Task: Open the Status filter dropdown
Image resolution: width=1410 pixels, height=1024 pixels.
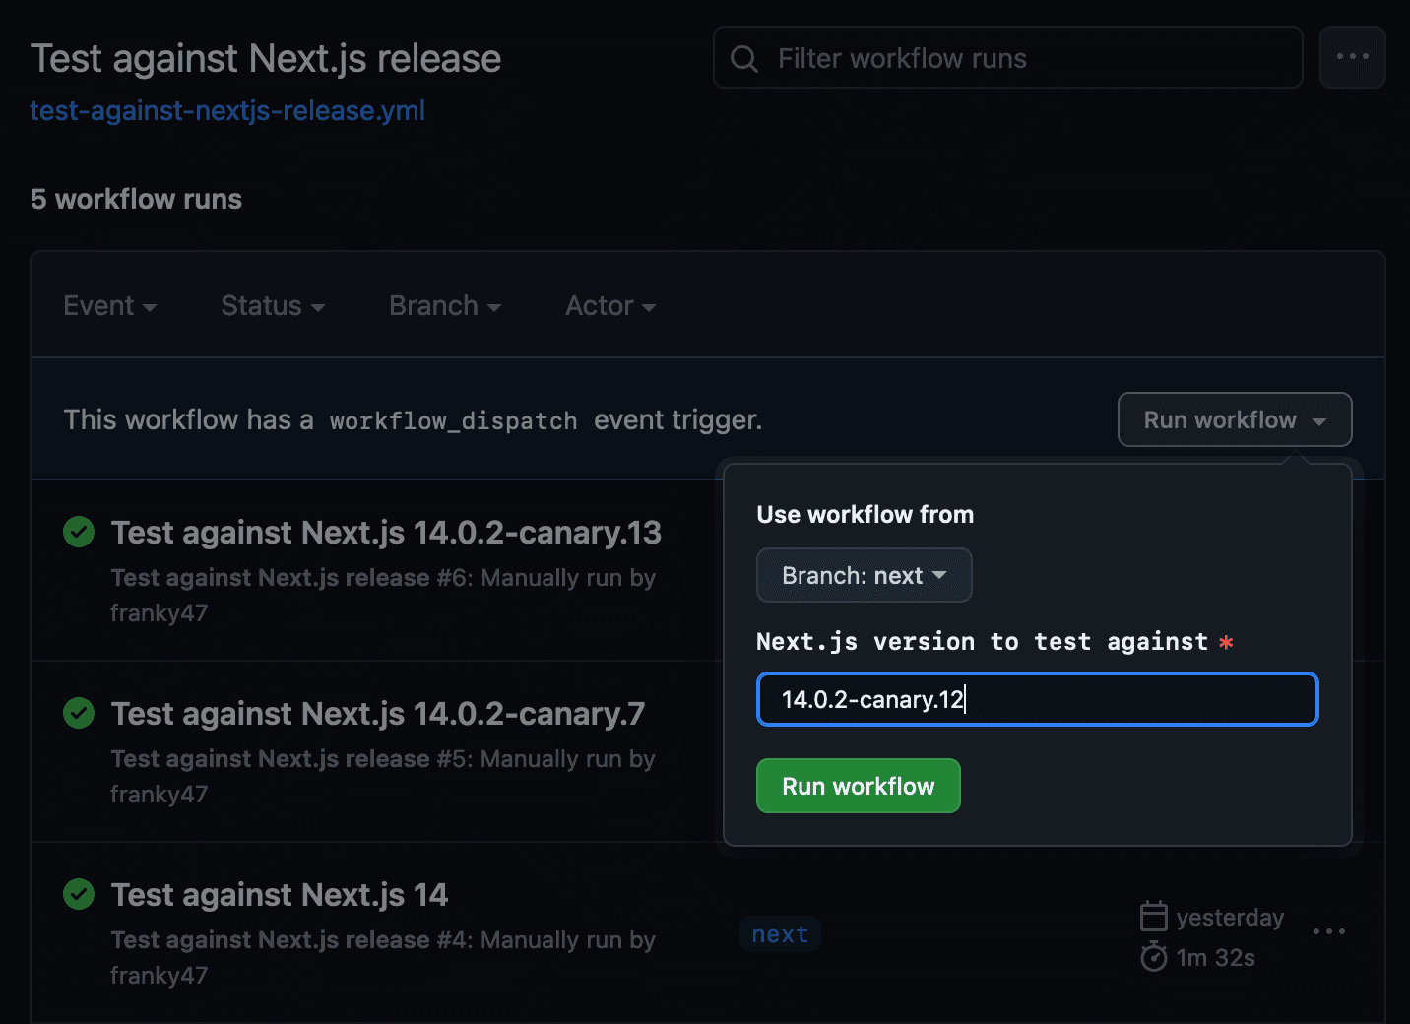Action: pos(272,305)
